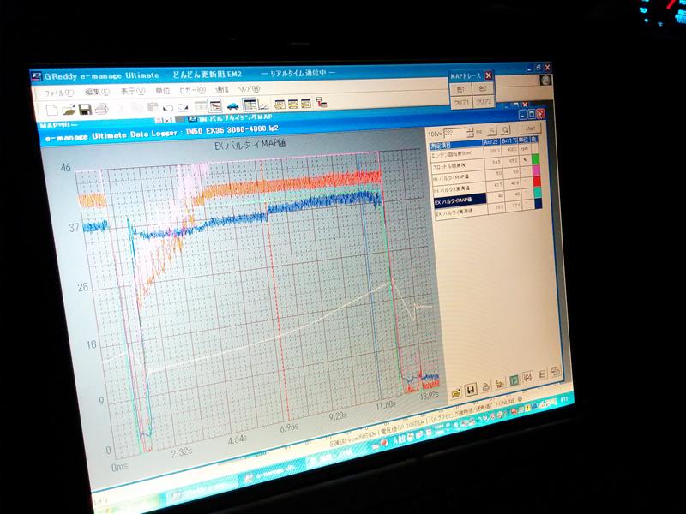The height and width of the screenshot is (514, 686).
Task: Open a file with the main toolbar folder icon
Action: [69, 110]
